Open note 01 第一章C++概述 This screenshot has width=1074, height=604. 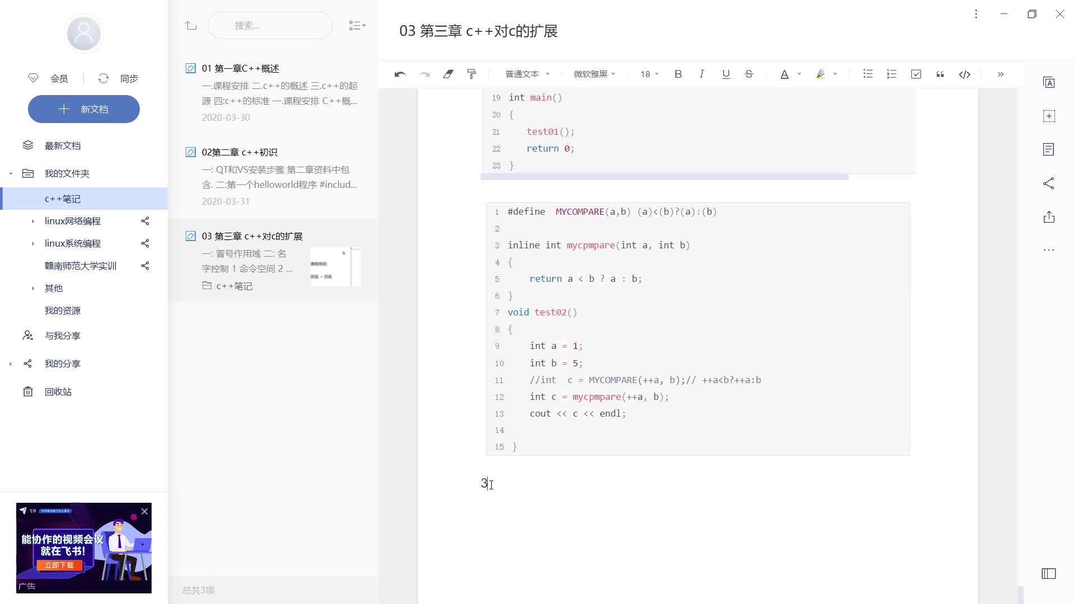273,92
